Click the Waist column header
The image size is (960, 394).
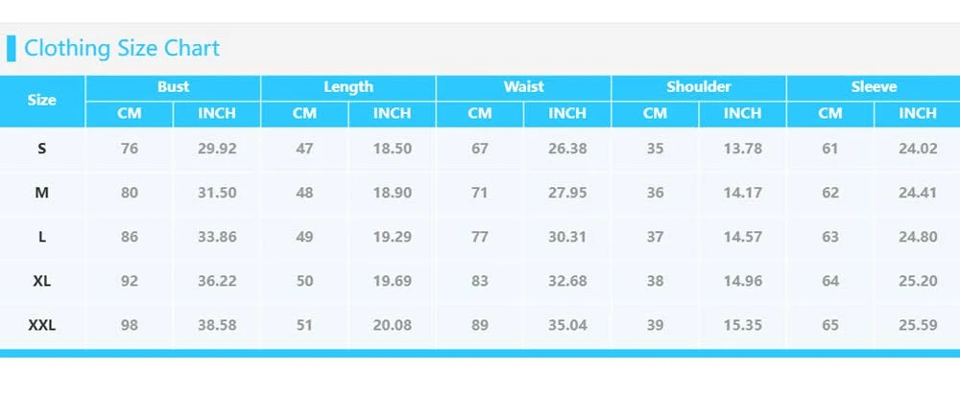pyautogui.click(x=523, y=87)
